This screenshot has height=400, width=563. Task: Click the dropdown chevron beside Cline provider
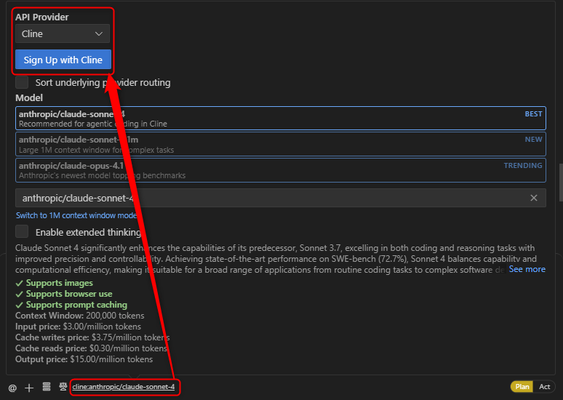[x=99, y=33]
